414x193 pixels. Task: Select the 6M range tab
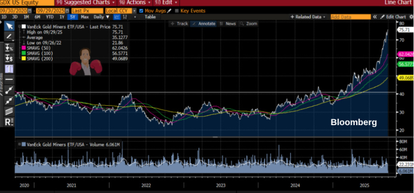pyautogui.click(x=37, y=17)
